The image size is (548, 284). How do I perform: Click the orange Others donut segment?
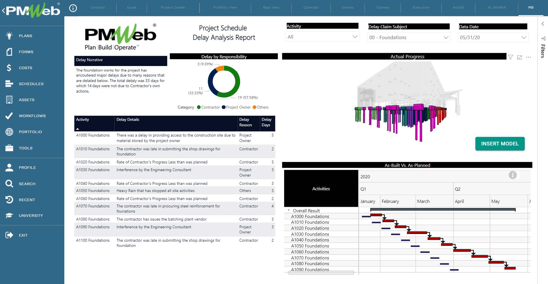(220, 68)
